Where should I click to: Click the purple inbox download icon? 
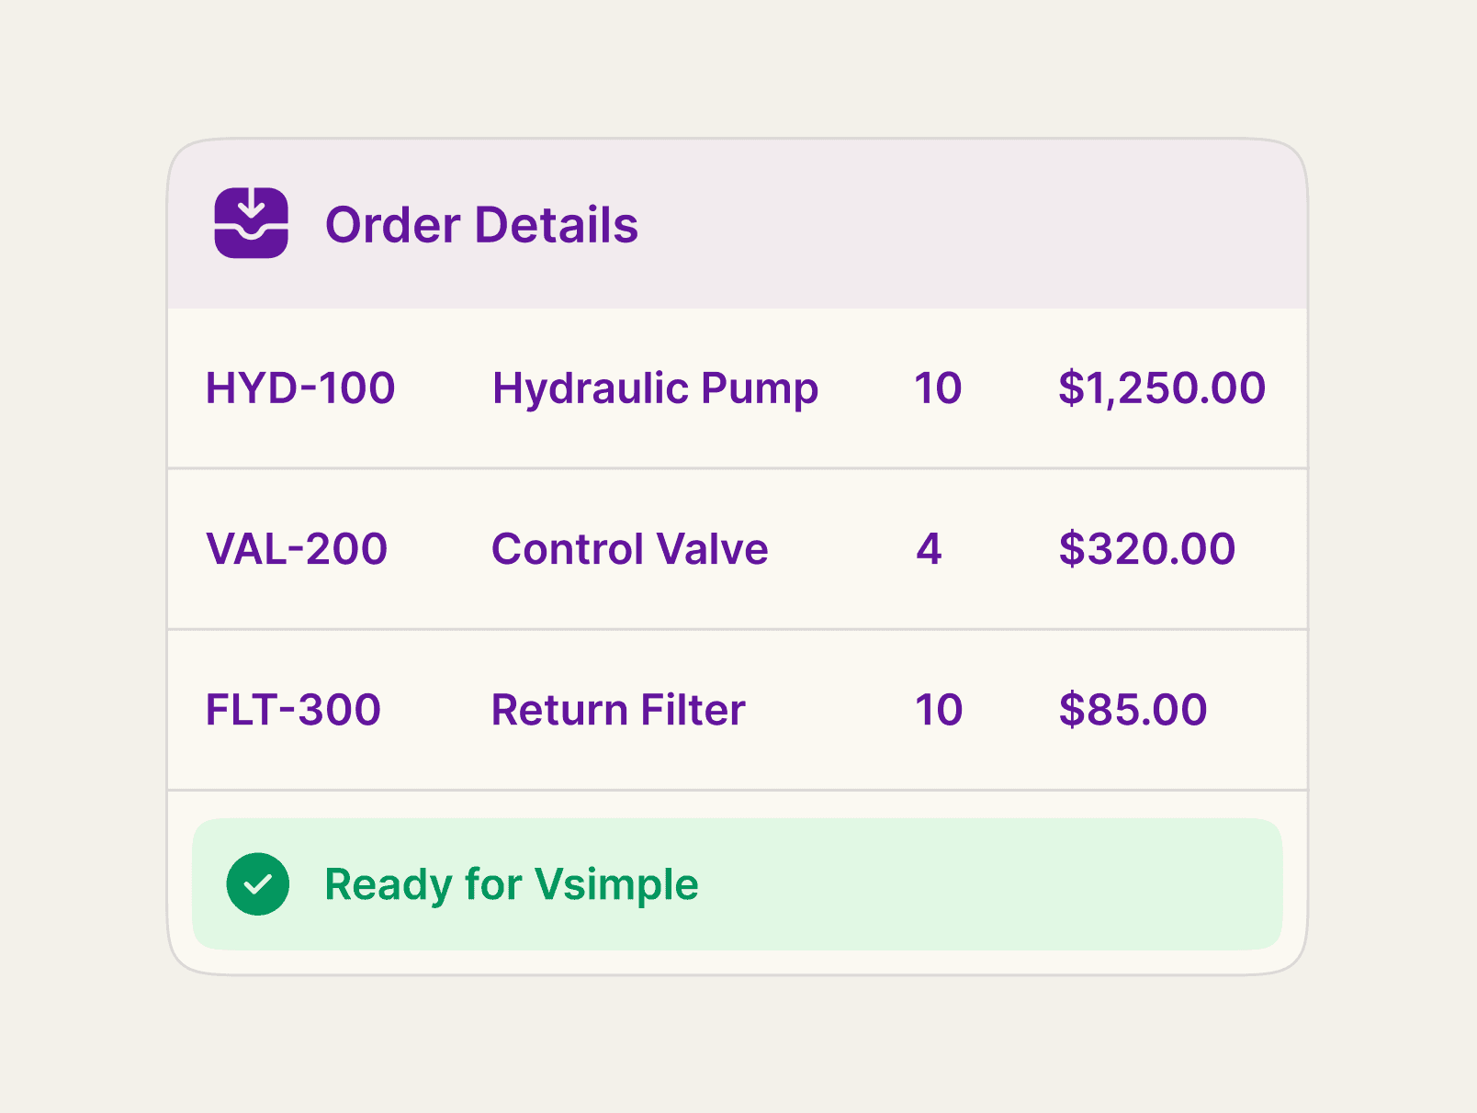(x=252, y=223)
